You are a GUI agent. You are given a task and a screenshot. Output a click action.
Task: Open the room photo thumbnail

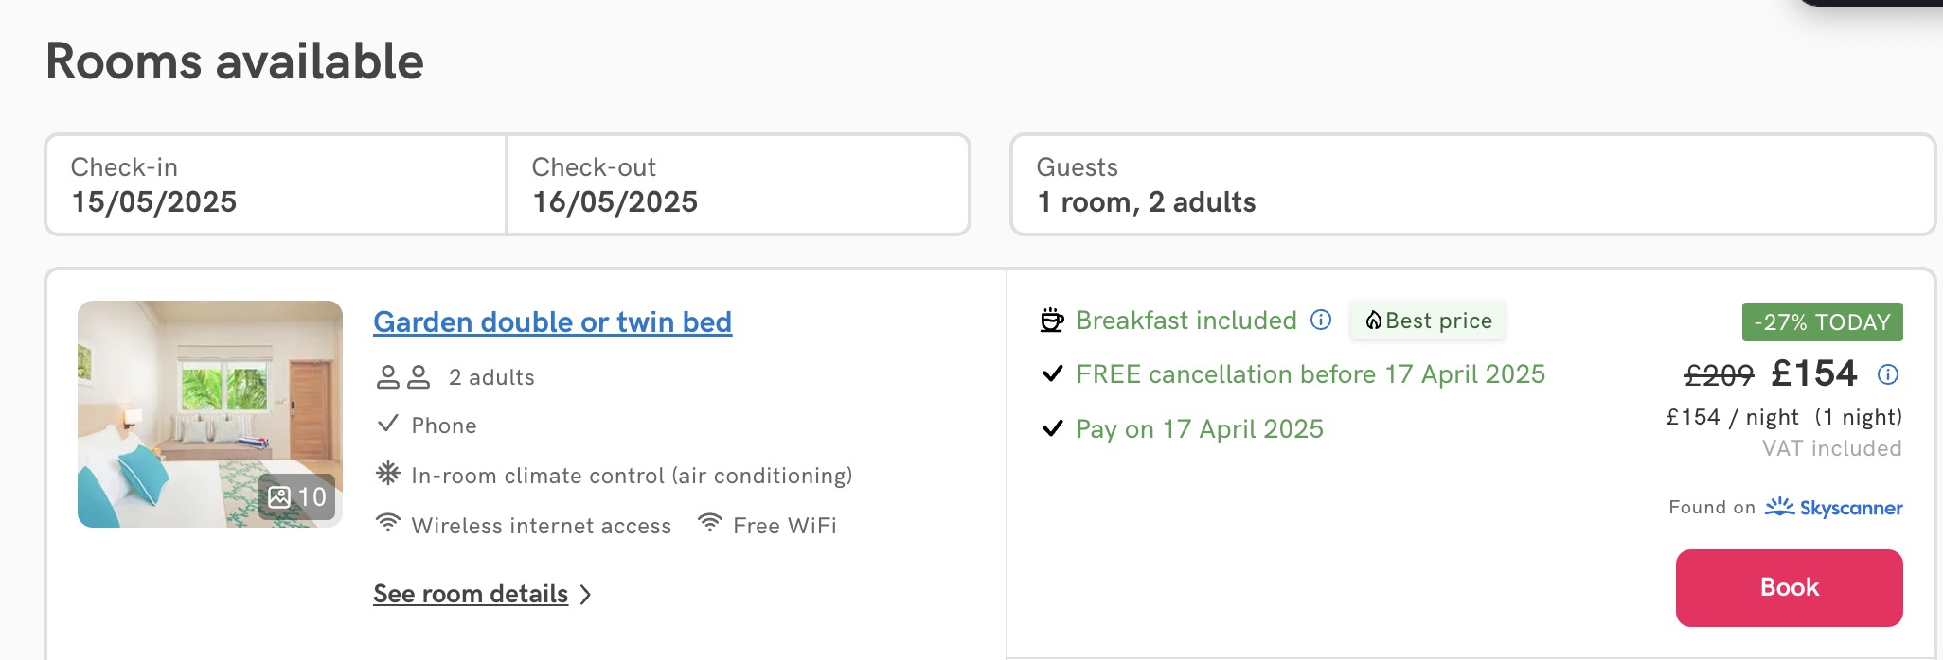[210, 414]
